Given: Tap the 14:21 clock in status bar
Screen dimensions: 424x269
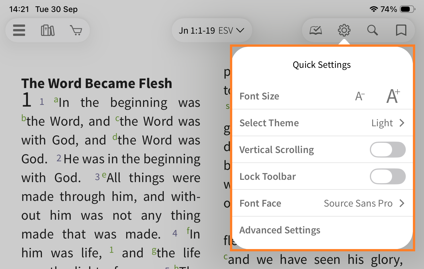Looking at the screenshot, I should click(x=19, y=9).
